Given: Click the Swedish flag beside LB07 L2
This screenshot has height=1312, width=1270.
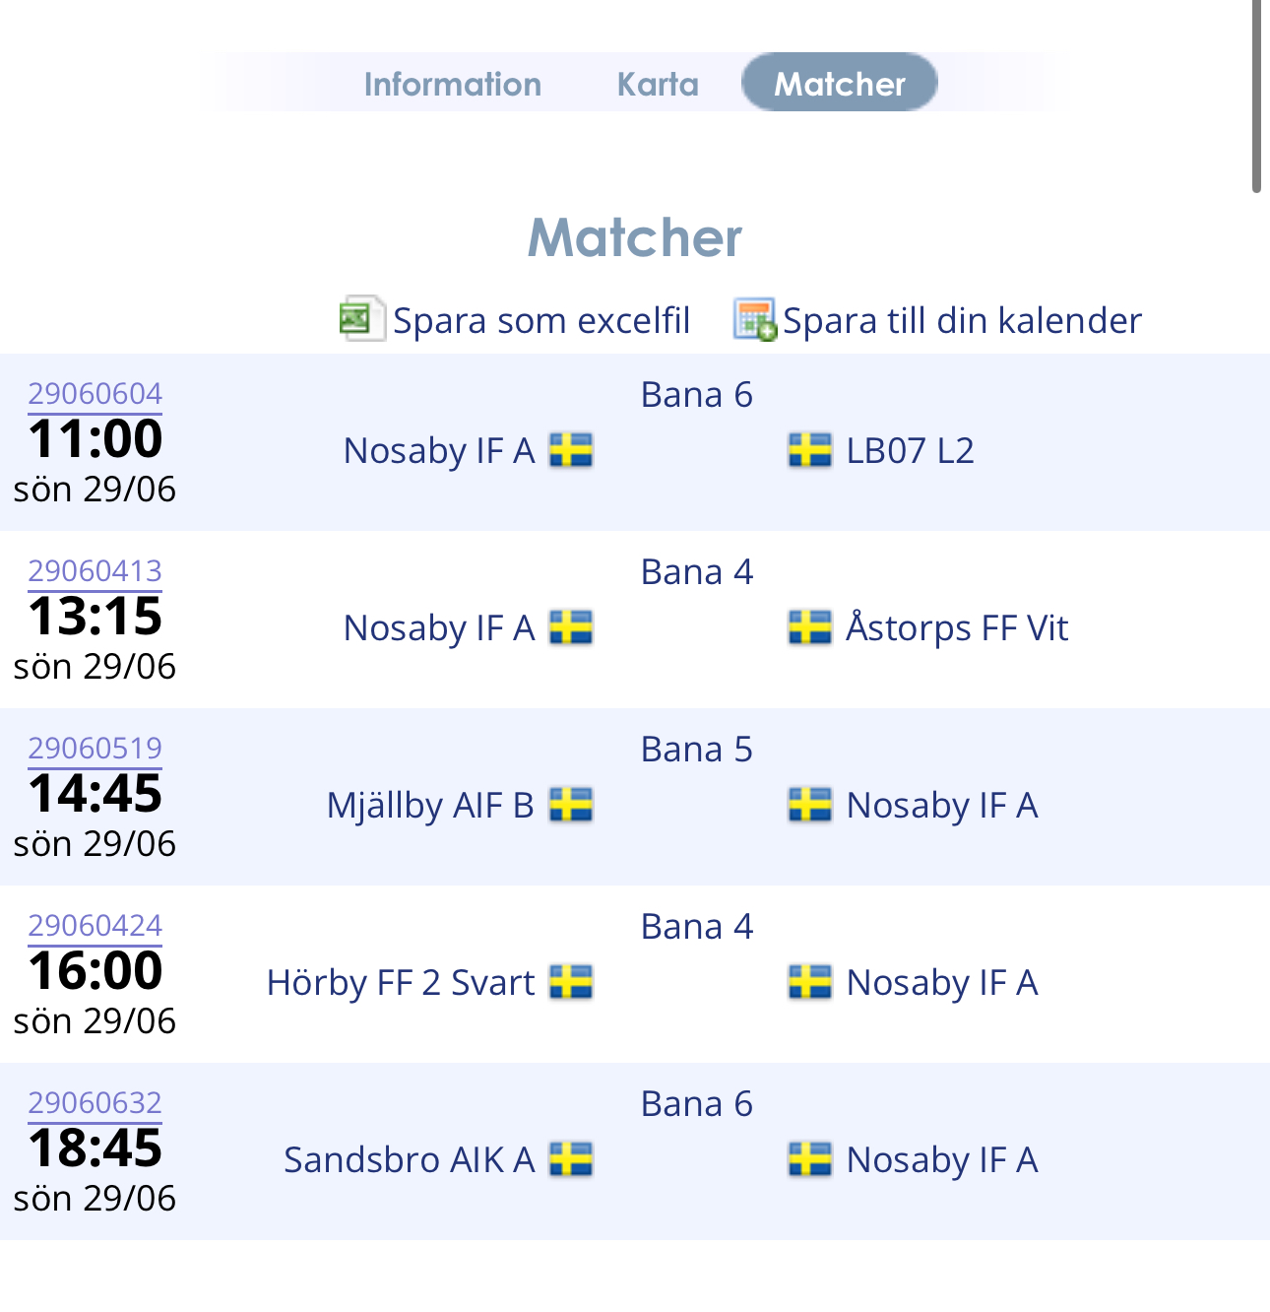Looking at the screenshot, I should (x=810, y=450).
